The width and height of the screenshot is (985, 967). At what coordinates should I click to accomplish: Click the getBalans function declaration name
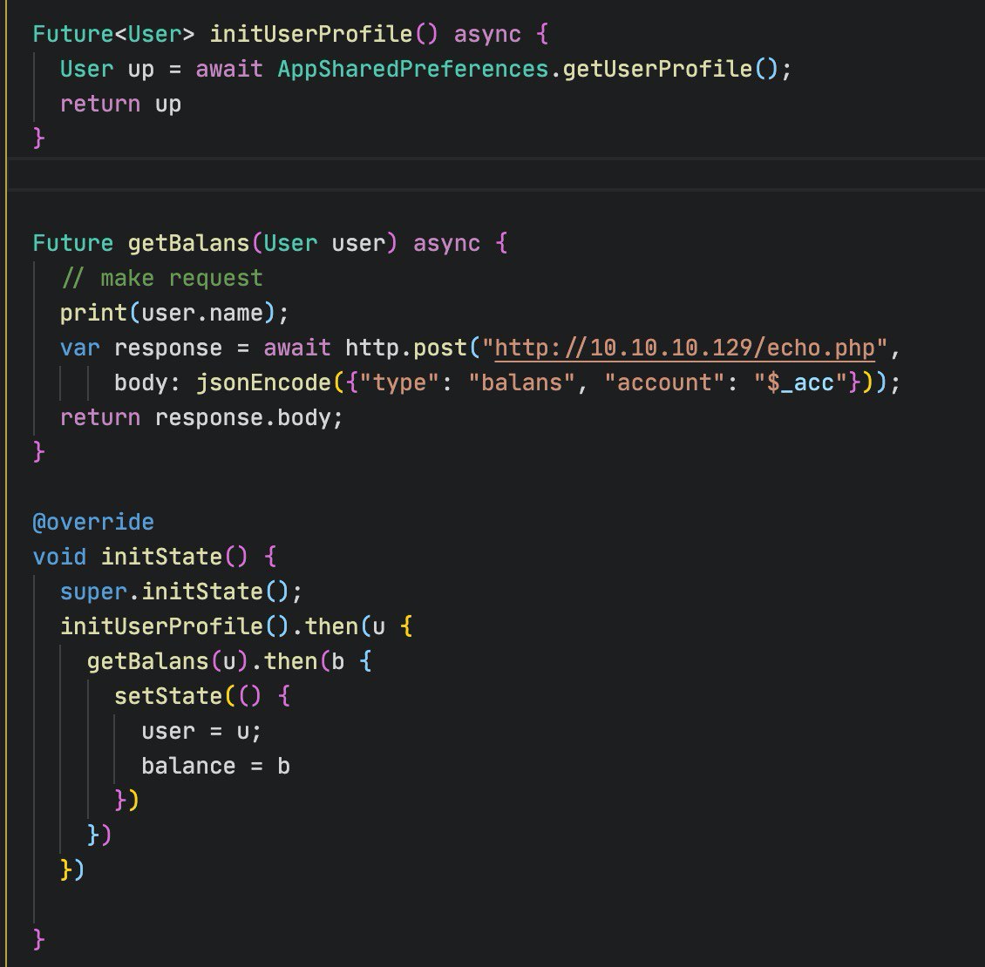tap(188, 243)
